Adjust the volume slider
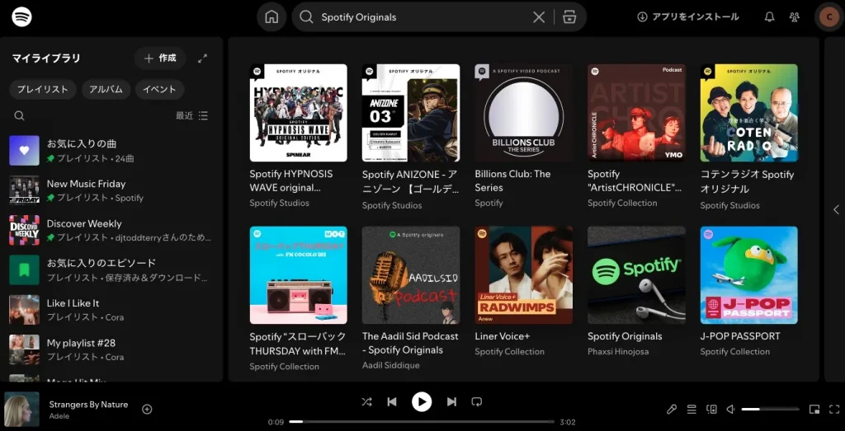Viewport: 845px width, 431px height. click(770, 410)
